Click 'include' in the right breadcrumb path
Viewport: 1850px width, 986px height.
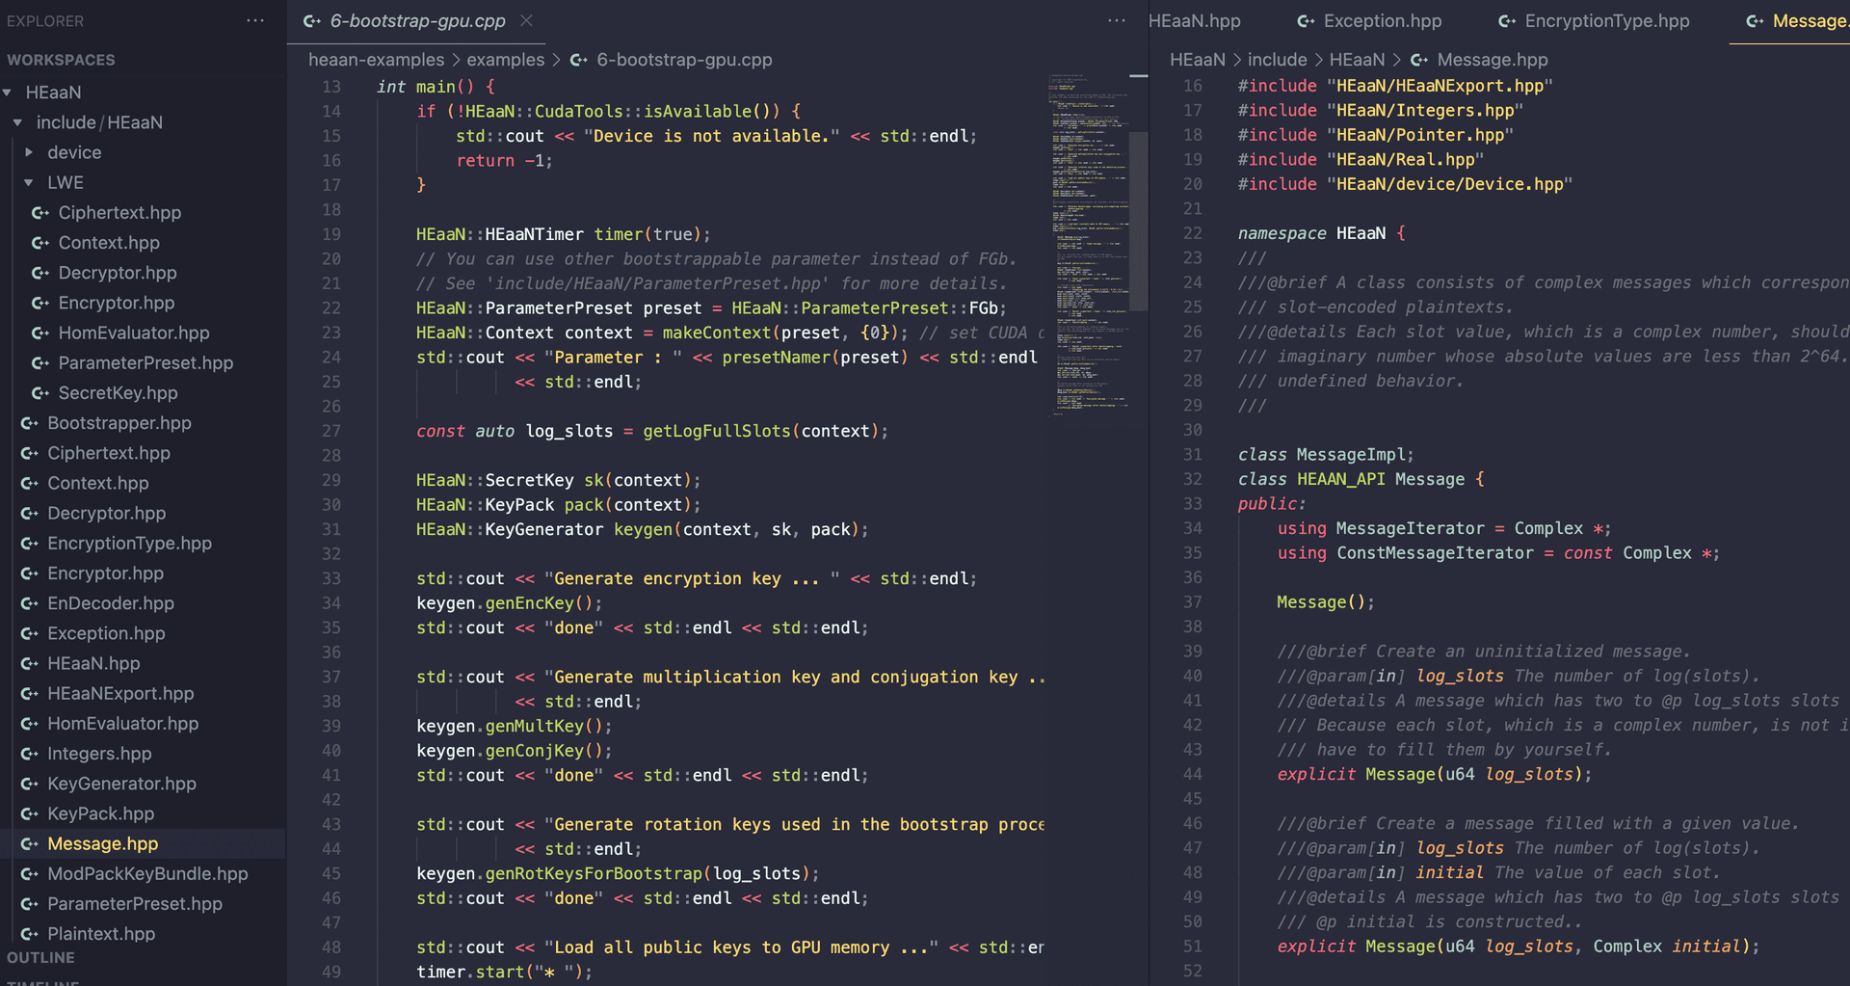tap(1277, 60)
